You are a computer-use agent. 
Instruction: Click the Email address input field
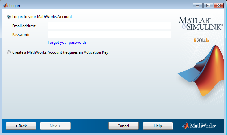109,26
